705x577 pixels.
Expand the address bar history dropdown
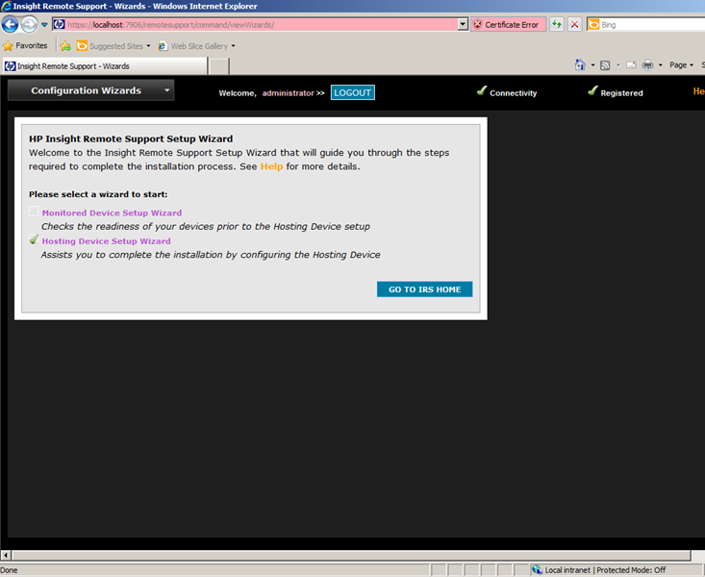(x=463, y=24)
